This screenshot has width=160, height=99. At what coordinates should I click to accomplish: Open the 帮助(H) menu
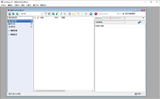[x=43, y=5]
